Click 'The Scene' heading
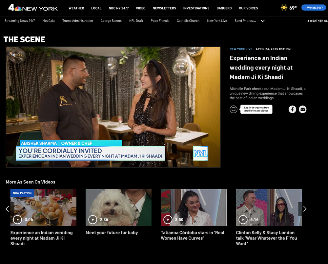 24,39
